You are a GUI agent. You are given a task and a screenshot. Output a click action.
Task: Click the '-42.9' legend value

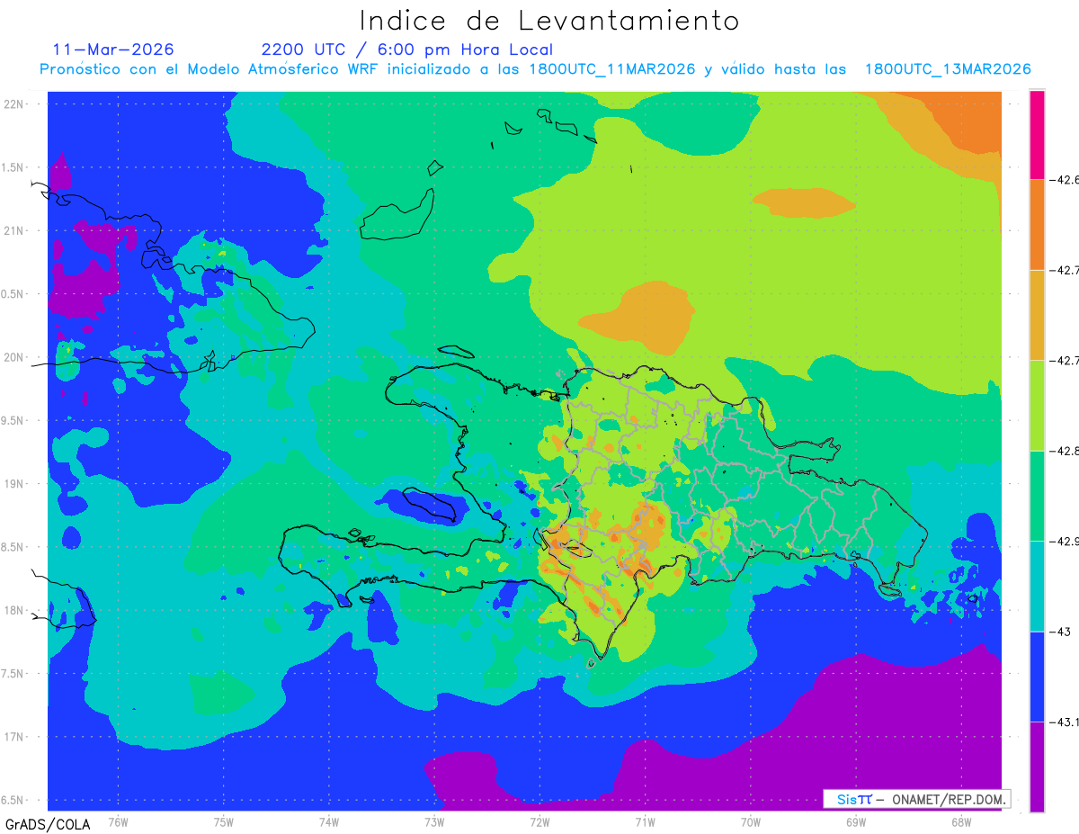pyautogui.click(x=1066, y=542)
